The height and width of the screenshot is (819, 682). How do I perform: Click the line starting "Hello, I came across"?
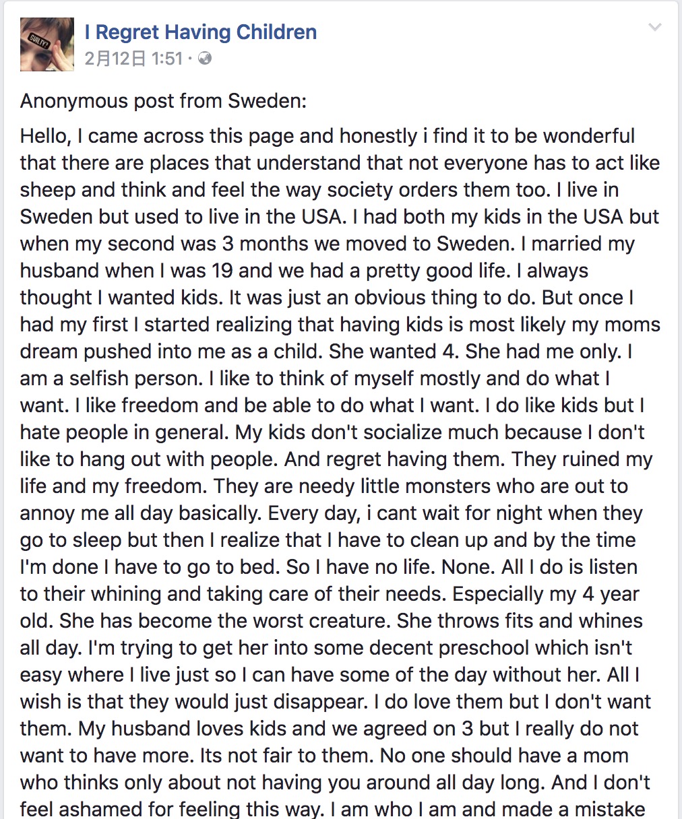[x=328, y=136]
